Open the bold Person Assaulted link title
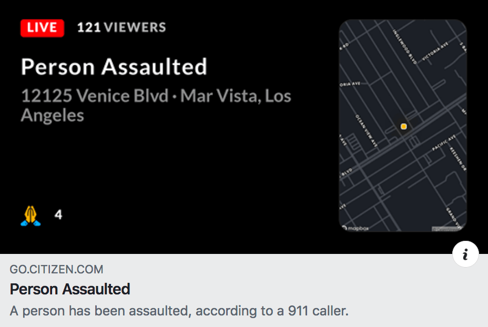 tap(70, 289)
